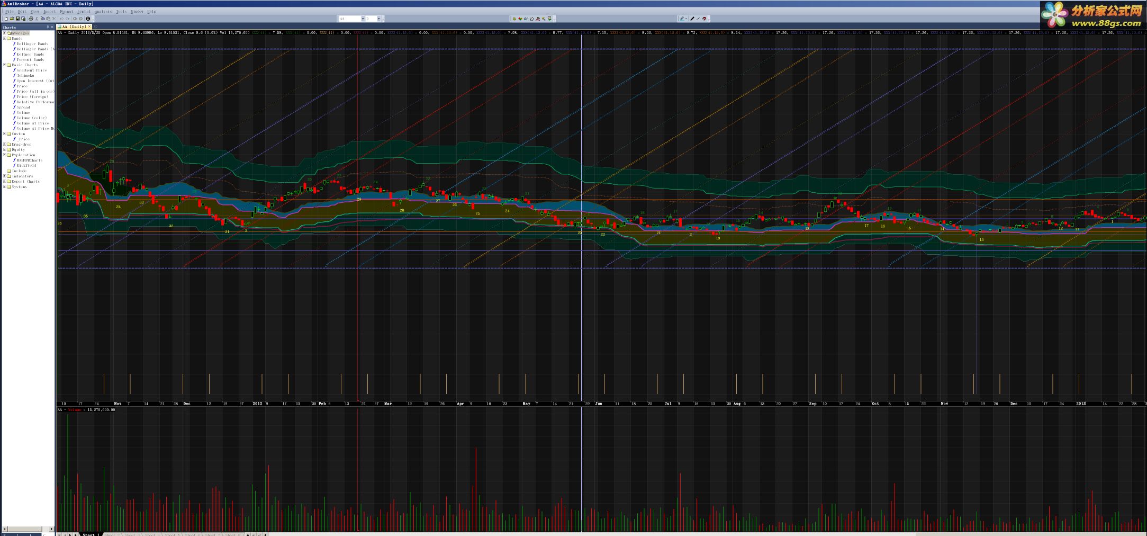
Task: Click the Paste icon
Action: pos(48,19)
